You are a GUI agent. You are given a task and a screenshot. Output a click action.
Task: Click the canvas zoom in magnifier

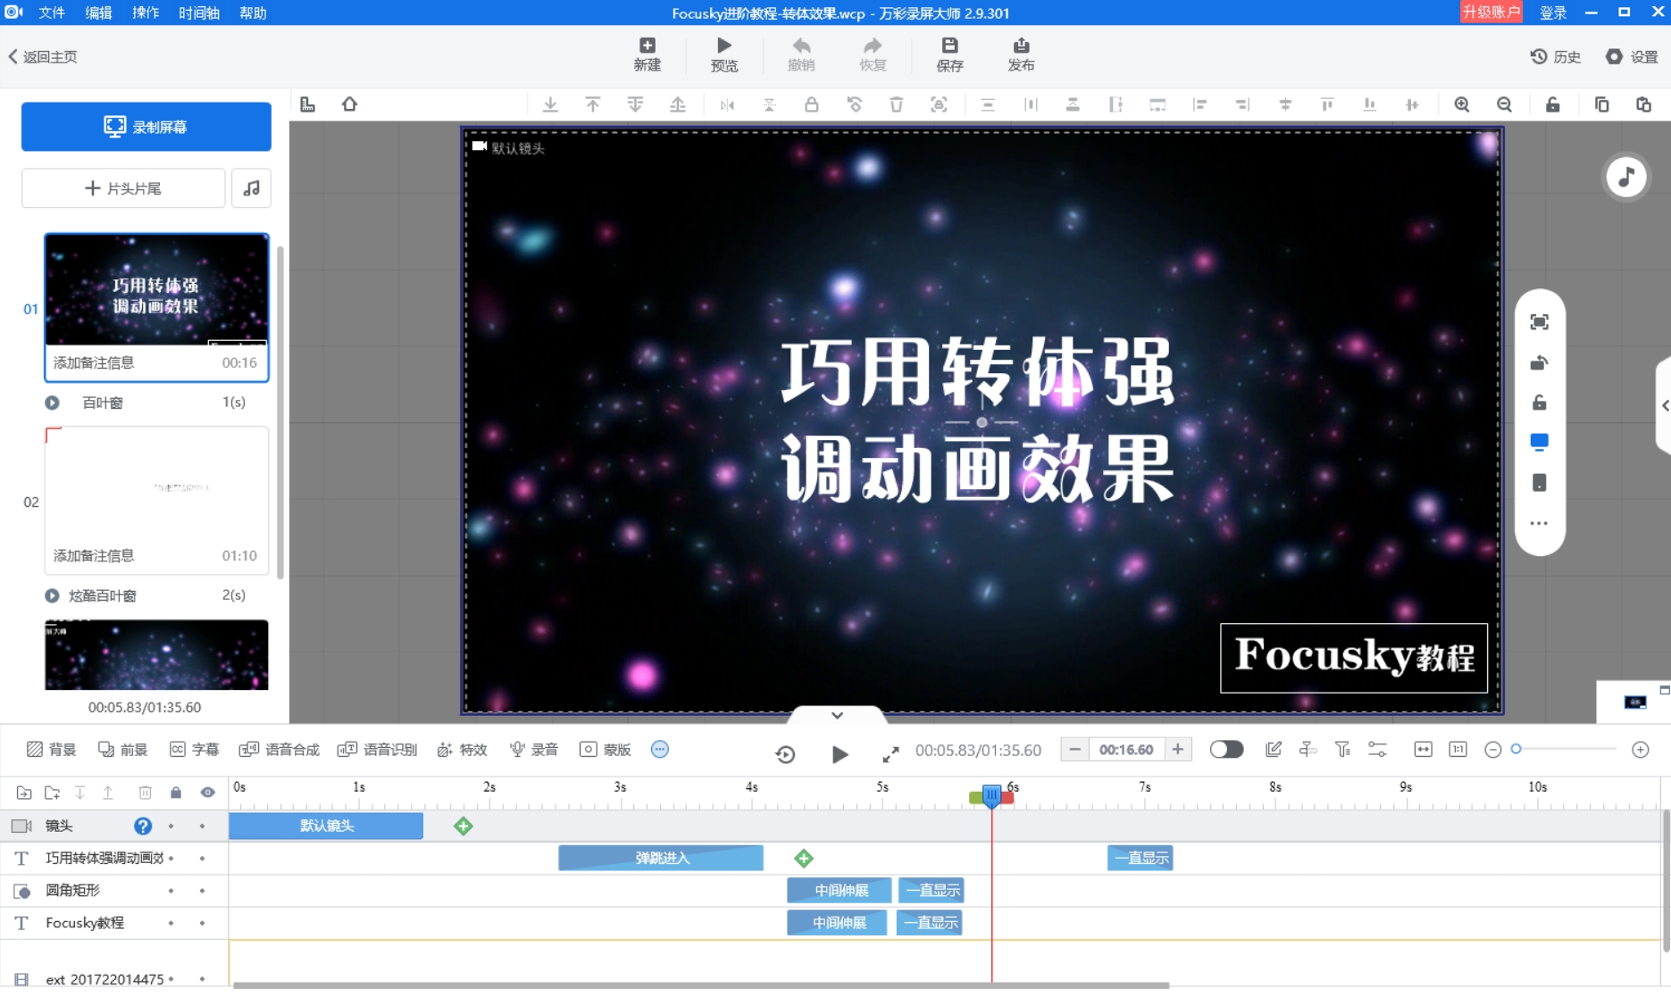1462,104
